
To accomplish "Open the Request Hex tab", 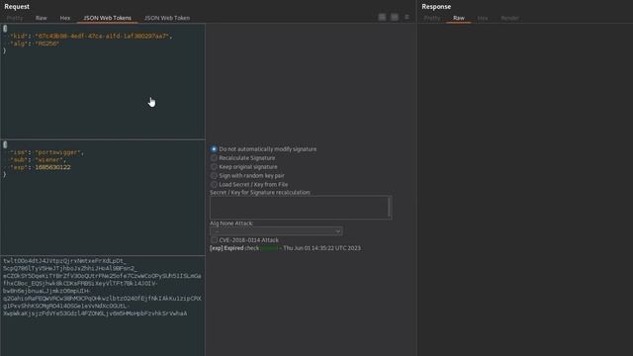I will coord(65,18).
